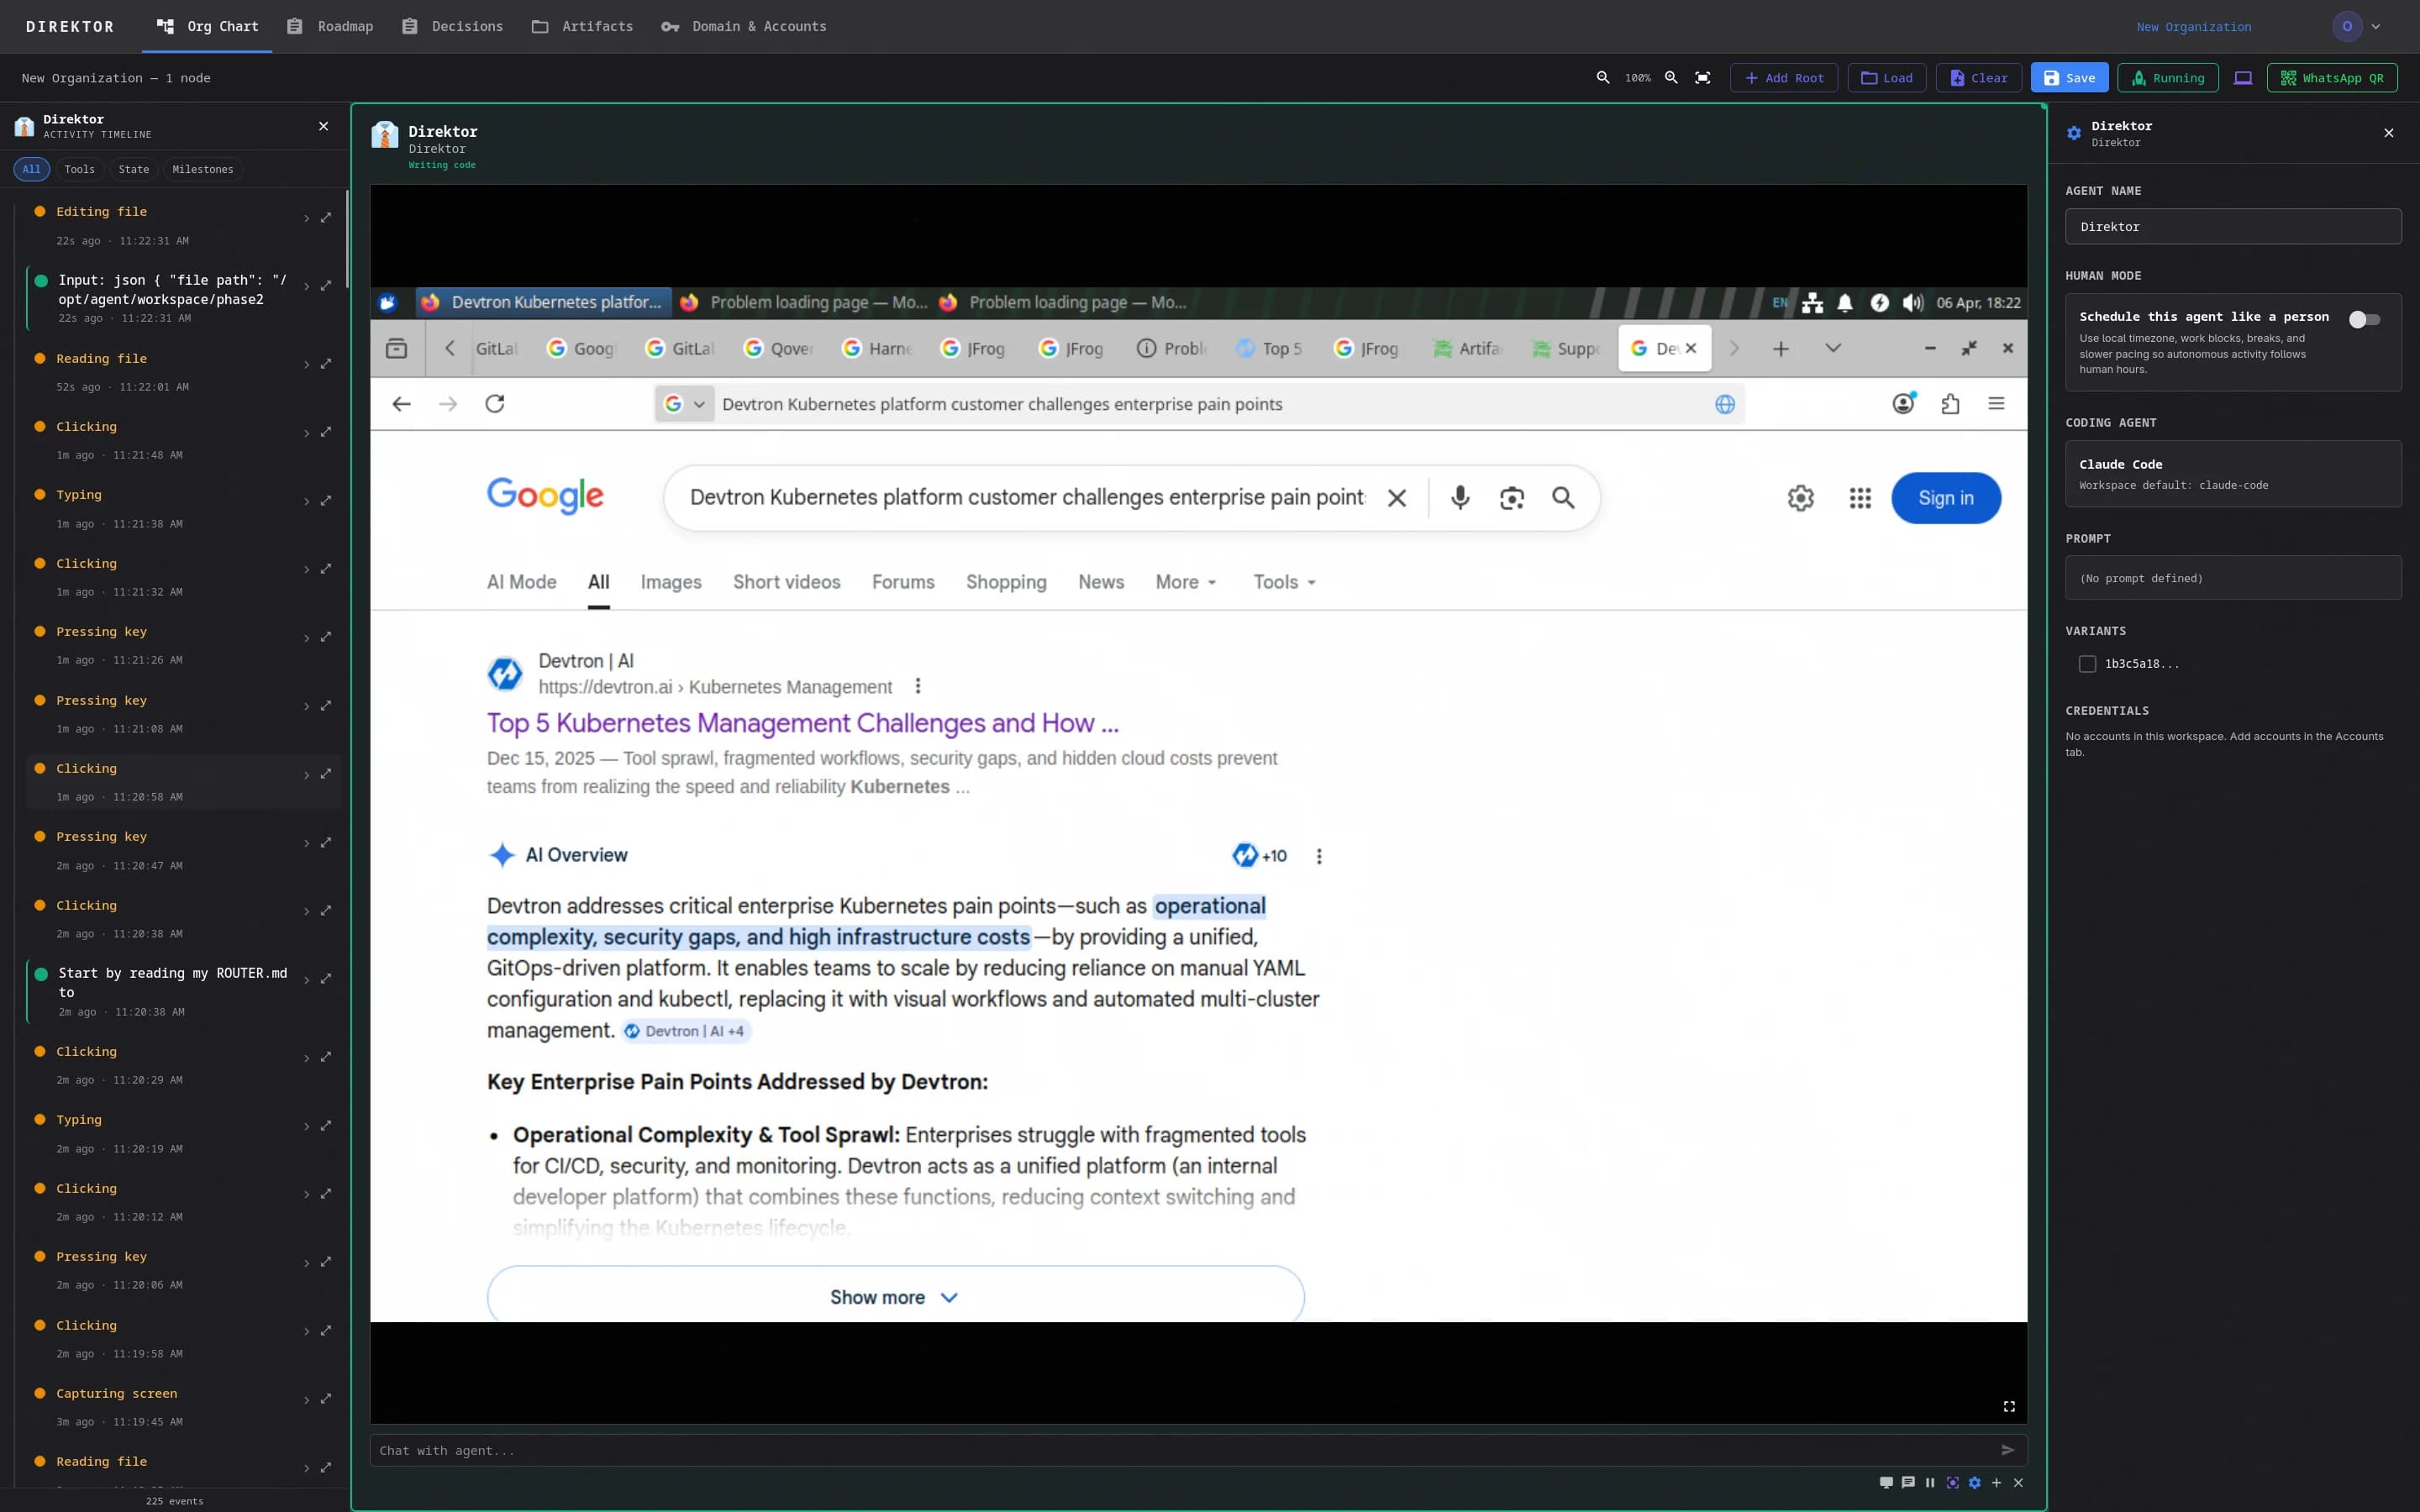Viewport: 2420px width, 1512px height.
Task: Open the chat messages icon below chat box
Action: 1908,1483
